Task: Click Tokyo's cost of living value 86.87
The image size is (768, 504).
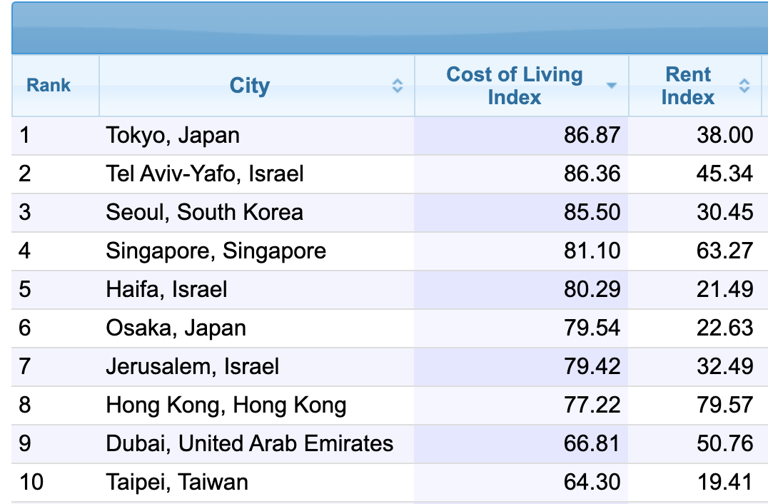Action: point(592,135)
